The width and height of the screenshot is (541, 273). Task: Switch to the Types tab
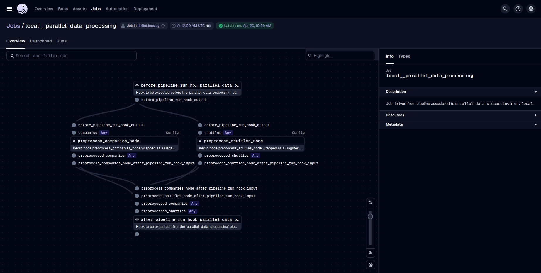click(x=404, y=56)
